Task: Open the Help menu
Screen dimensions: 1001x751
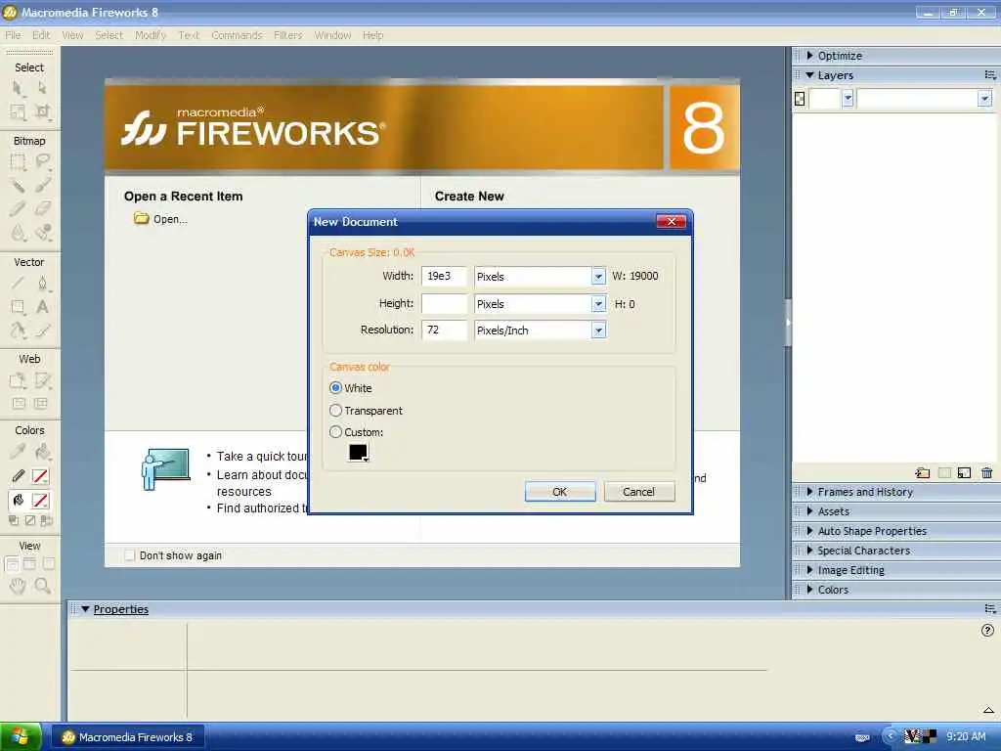Action: coord(372,35)
